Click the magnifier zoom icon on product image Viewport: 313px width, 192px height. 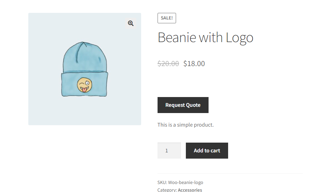tap(131, 23)
